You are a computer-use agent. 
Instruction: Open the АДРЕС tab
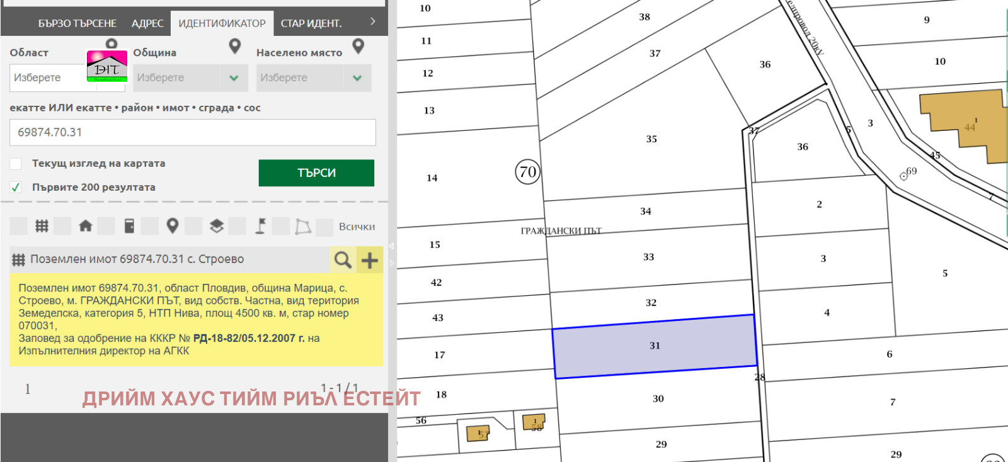point(147,23)
